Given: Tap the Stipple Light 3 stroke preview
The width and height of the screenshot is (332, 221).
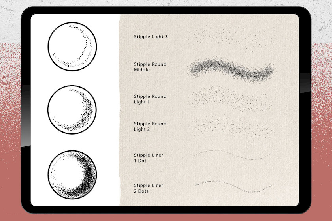Looking at the screenshot, I should click(x=231, y=37).
